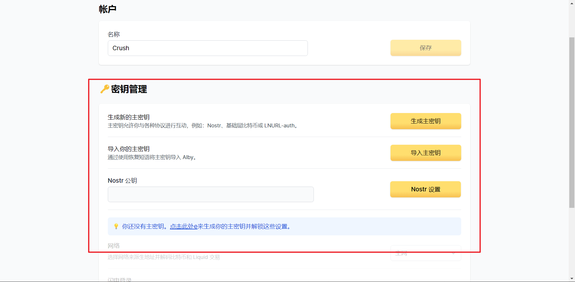575x282 pixels.
Task: Click the 导入你的主密钥 label
Action: click(x=128, y=149)
